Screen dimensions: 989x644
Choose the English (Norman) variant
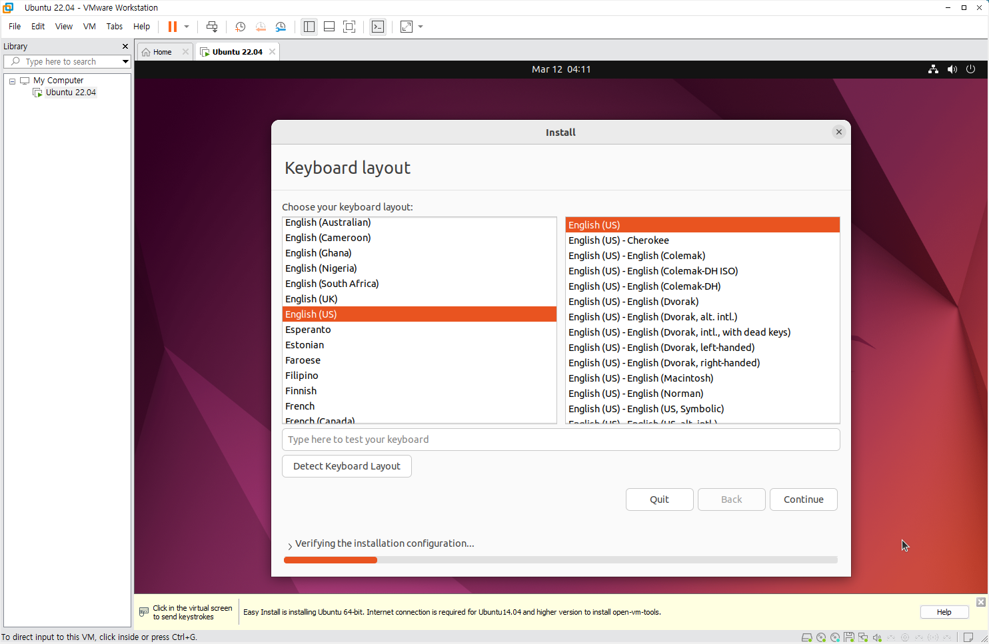tap(702, 394)
